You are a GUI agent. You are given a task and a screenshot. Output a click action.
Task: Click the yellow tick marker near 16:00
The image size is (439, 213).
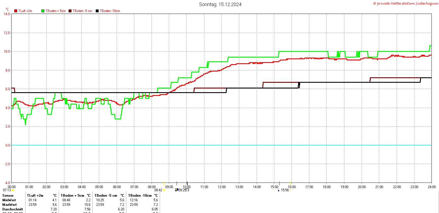click(291, 183)
